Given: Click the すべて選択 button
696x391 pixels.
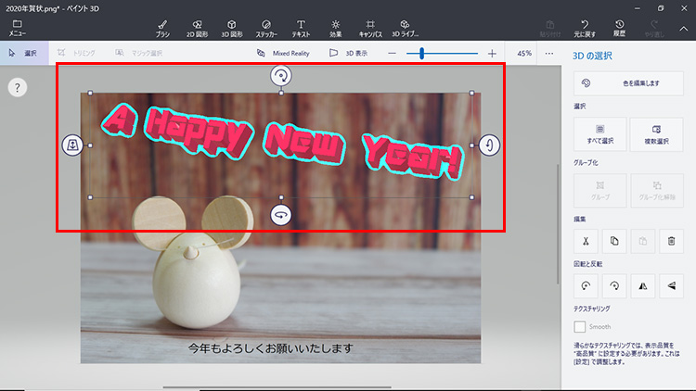Looking at the screenshot, I should [x=600, y=134].
